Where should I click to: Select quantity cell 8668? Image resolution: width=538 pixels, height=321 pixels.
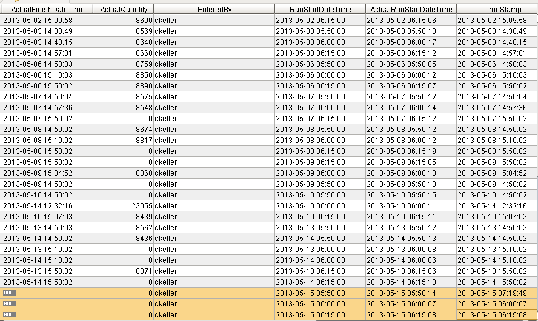(x=123, y=53)
